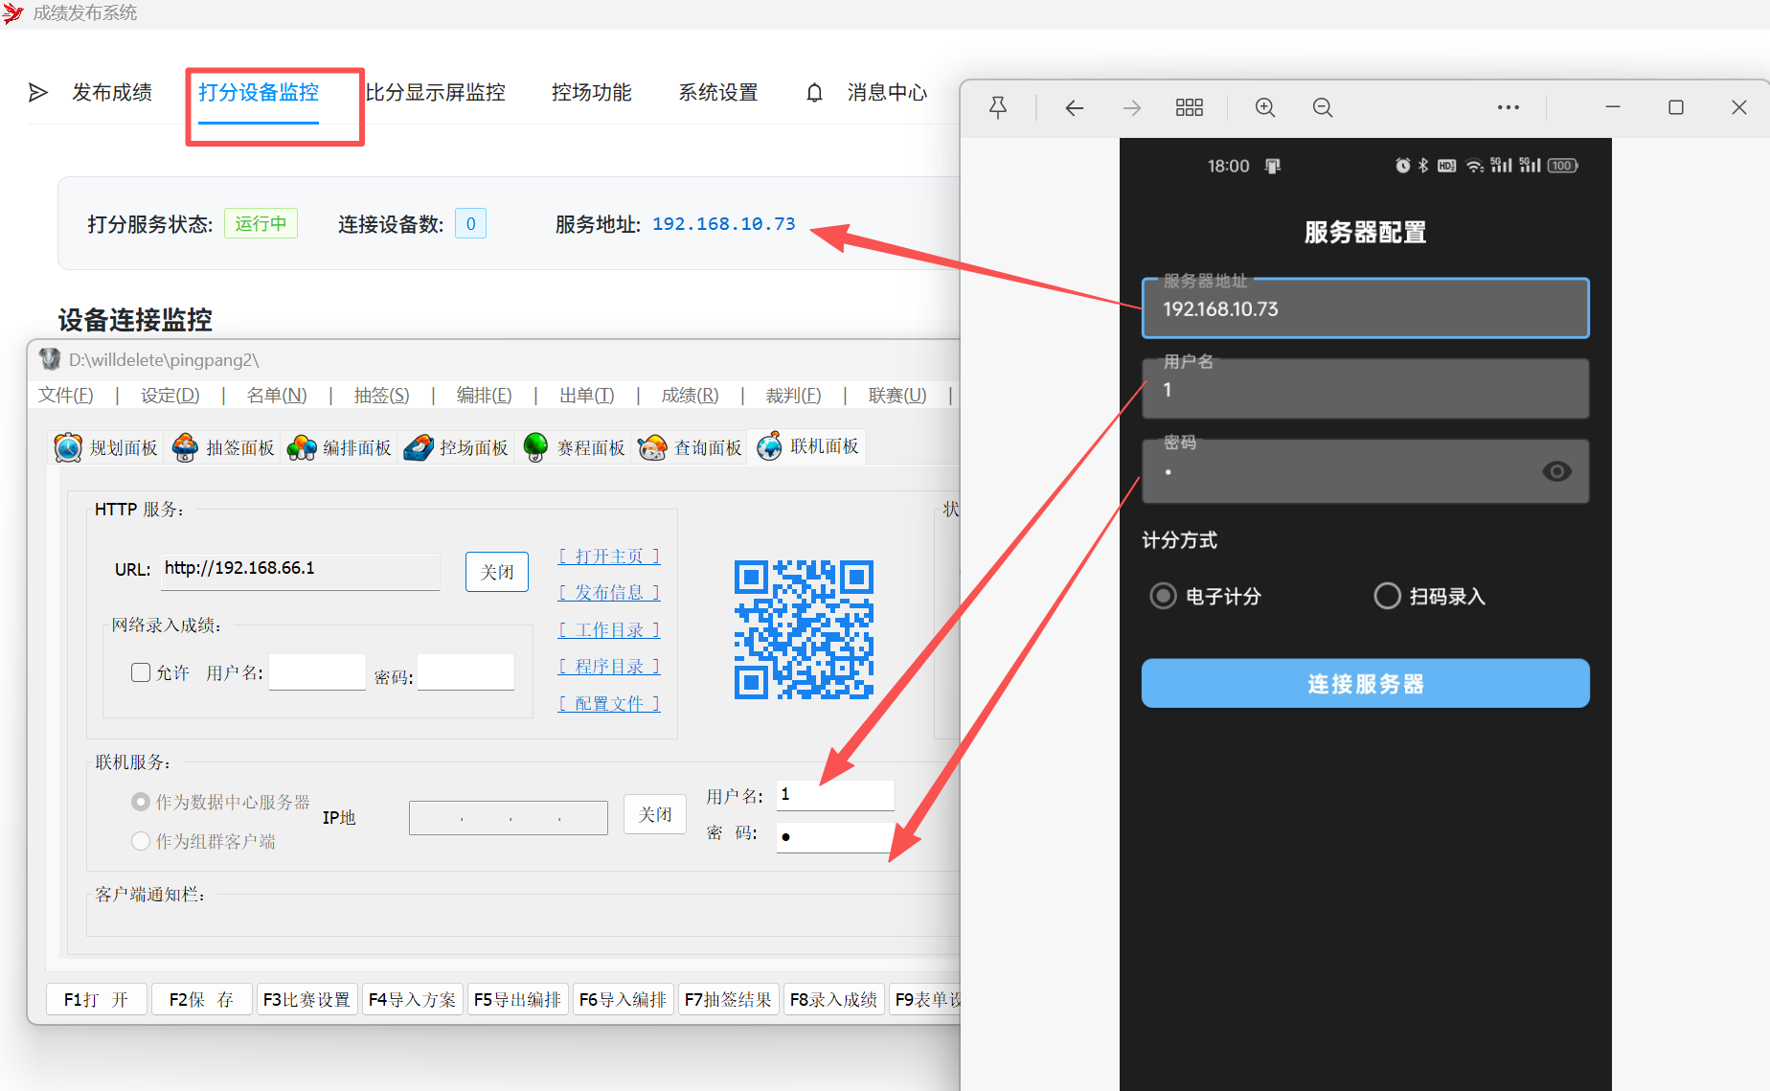1770x1091 pixels.
Task: Open the 成绩(R) menu
Action: point(690,396)
